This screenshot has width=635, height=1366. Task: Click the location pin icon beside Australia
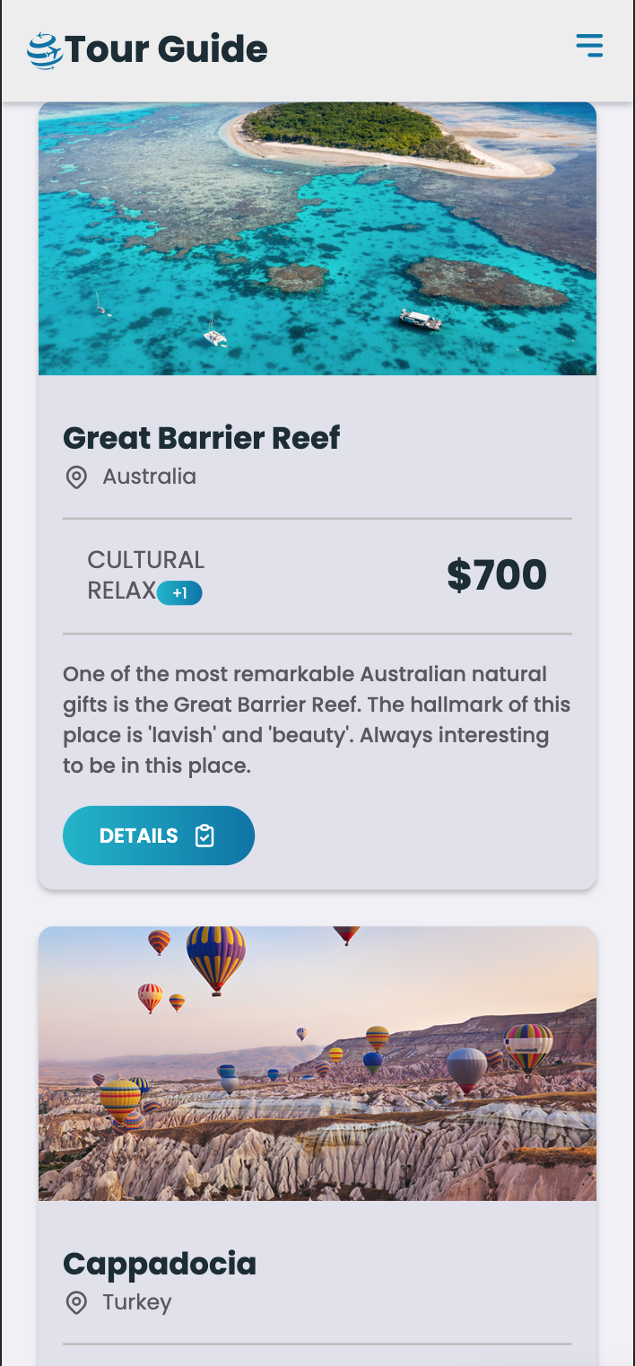(x=76, y=477)
